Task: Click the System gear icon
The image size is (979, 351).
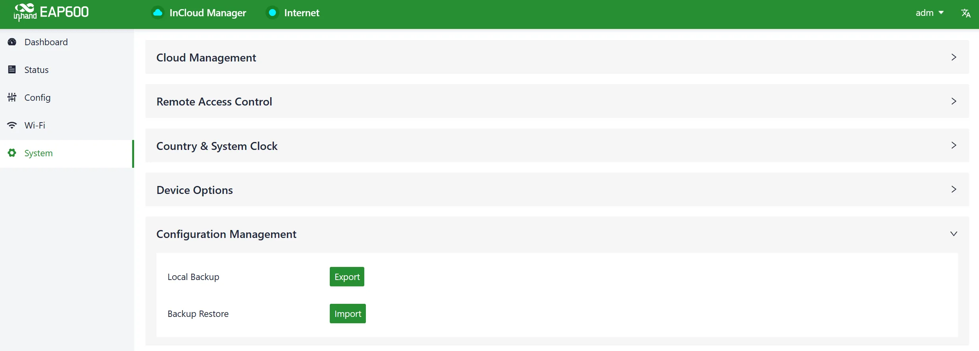Action: [12, 153]
